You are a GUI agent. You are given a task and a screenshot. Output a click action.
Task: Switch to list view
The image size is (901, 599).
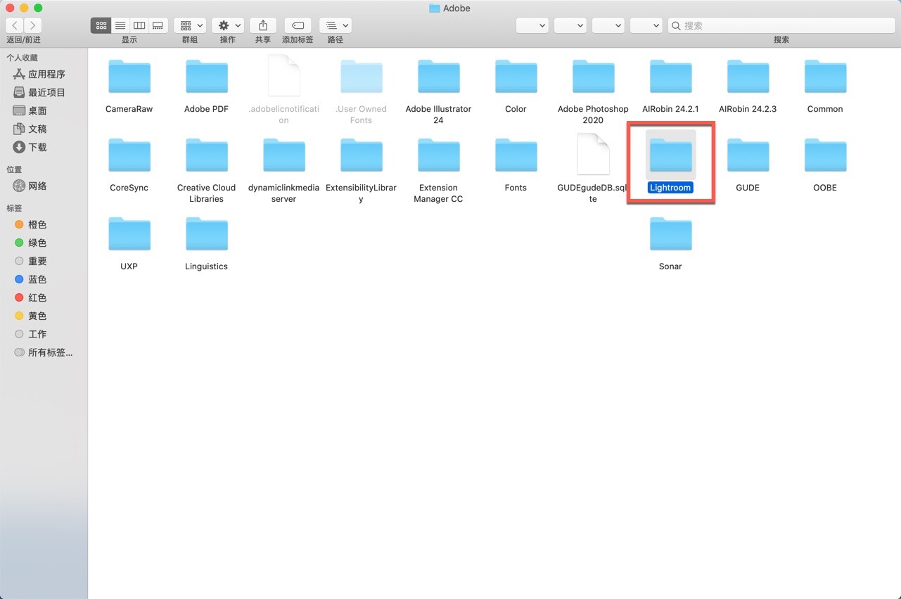[120, 25]
